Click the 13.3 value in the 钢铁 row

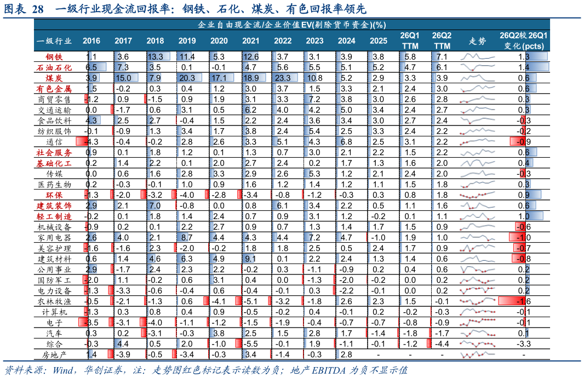tap(155, 56)
